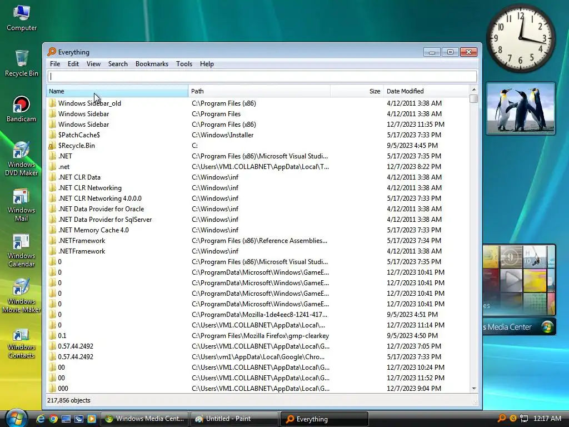
Task: Click the analog clock sidebar gadget
Action: [521, 38]
